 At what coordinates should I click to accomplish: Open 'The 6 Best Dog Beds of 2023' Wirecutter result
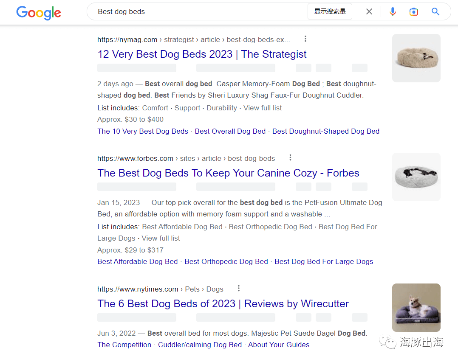click(223, 304)
